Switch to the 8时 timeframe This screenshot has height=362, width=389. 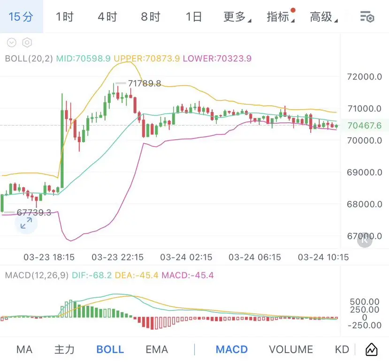(x=151, y=17)
